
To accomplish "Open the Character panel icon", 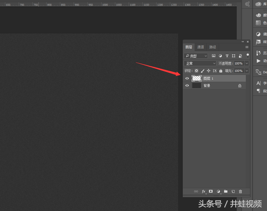I will [x=258, y=83].
